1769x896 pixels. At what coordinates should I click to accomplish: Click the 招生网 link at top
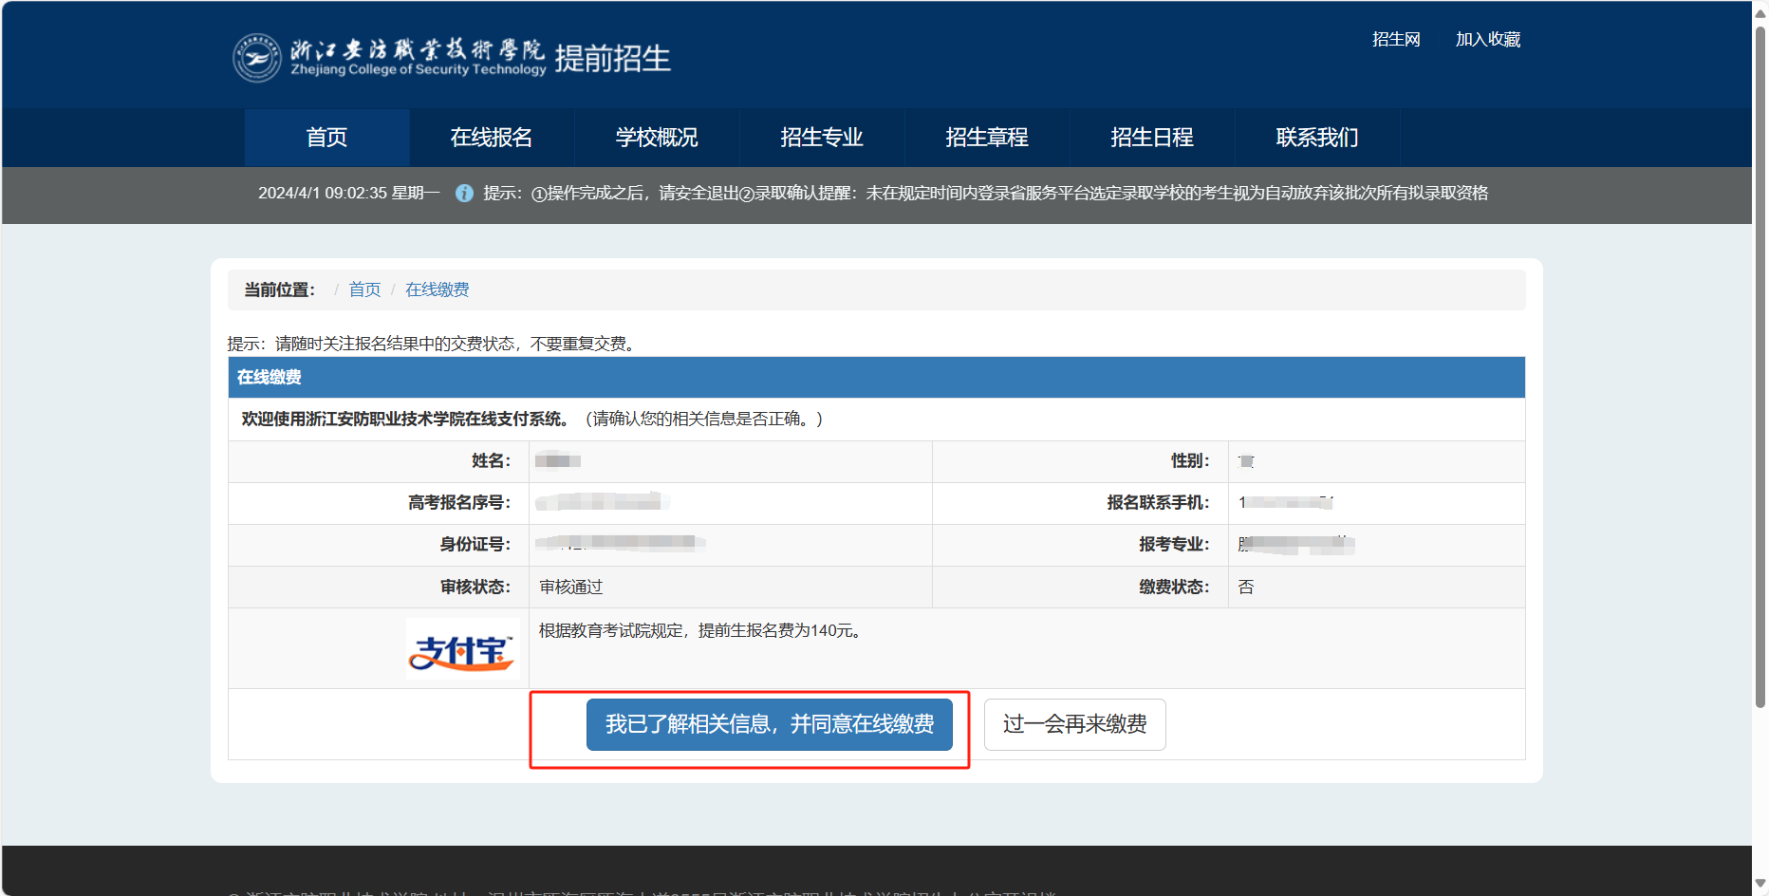1396,40
